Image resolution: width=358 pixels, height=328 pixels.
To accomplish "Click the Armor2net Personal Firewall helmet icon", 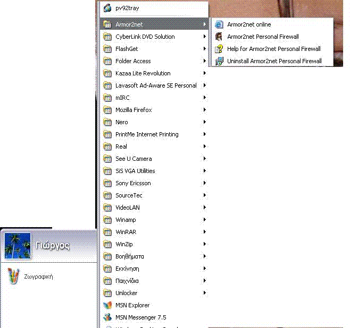I will 219,37.
